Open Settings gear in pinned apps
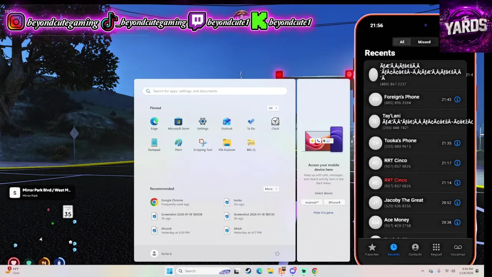The width and height of the screenshot is (492, 277). pyautogui.click(x=203, y=124)
